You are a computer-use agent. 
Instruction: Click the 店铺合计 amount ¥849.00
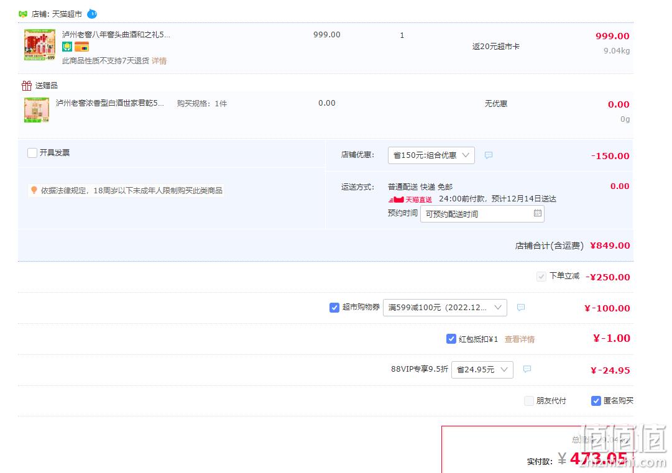(610, 246)
